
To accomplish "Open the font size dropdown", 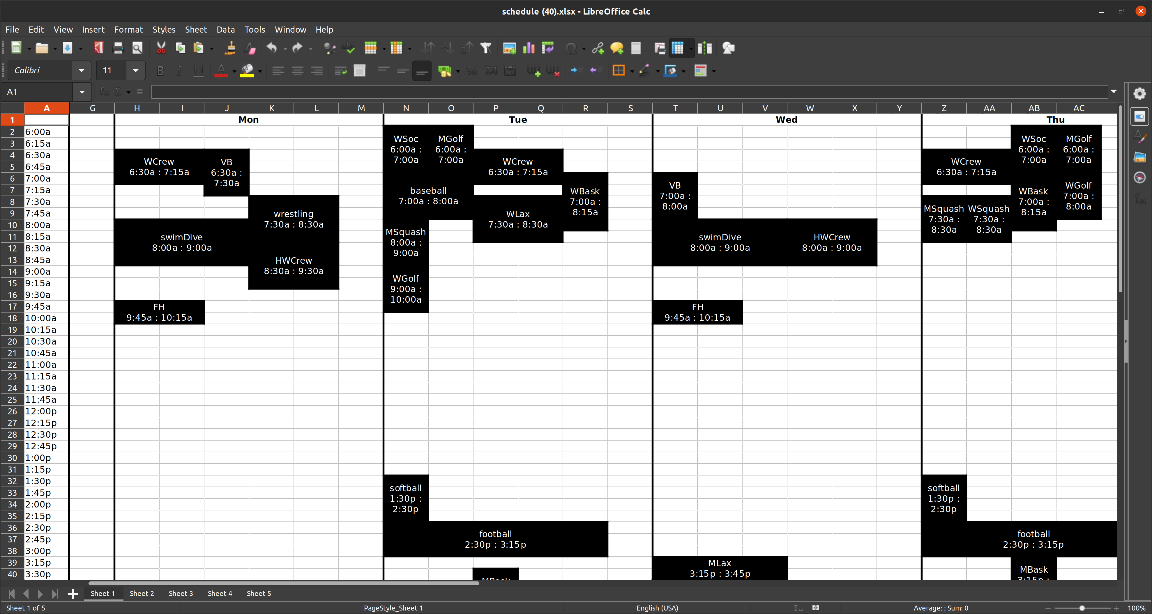I will click(135, 71).
